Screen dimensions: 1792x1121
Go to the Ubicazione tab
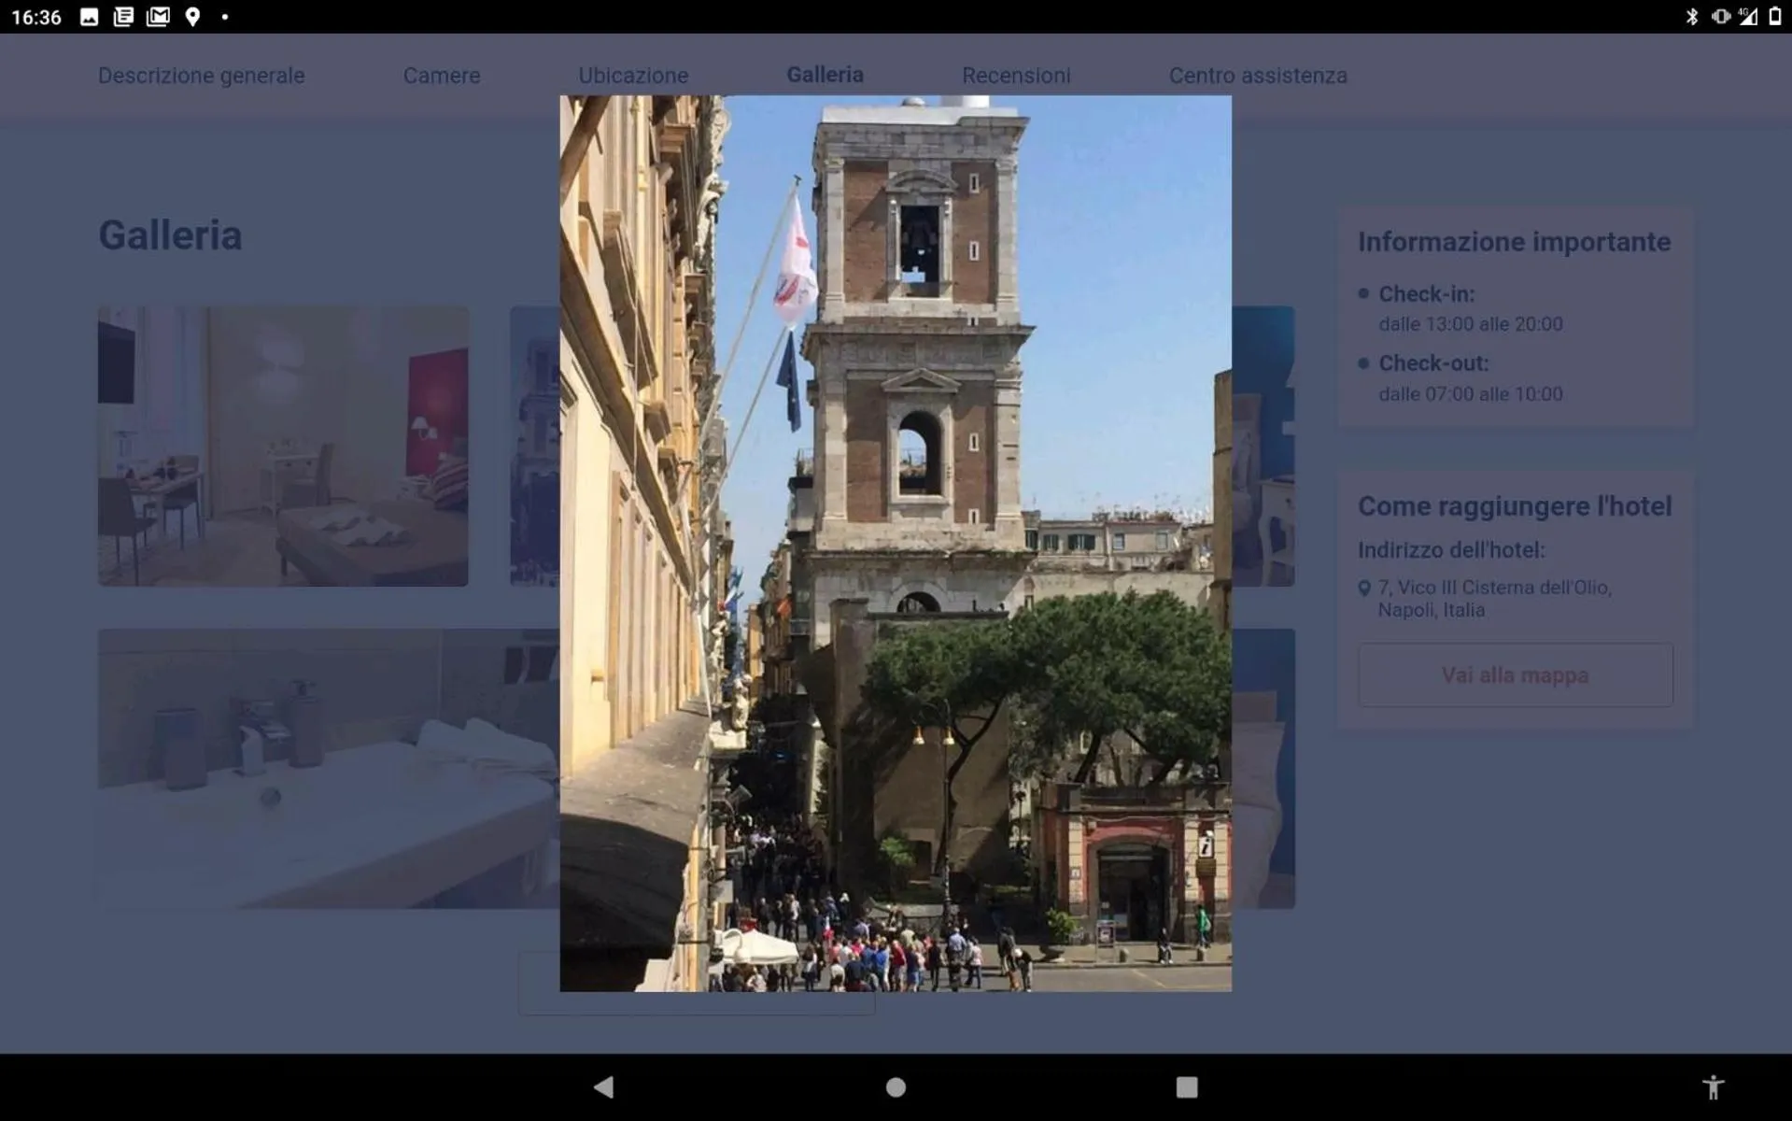coord(633,76)
